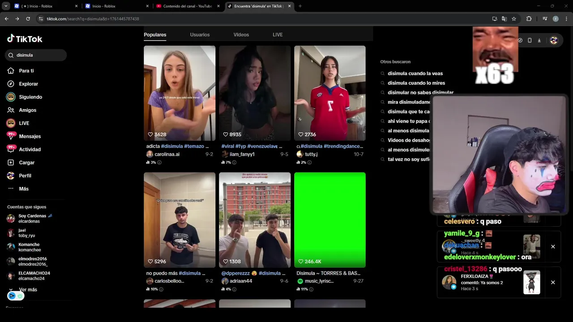Open Cargar upload in the sidebar

point(21,162)
